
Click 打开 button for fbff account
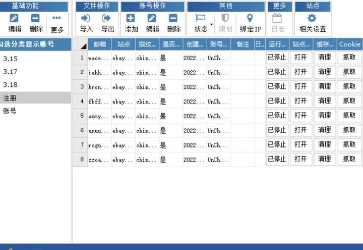tap(301, 101)
